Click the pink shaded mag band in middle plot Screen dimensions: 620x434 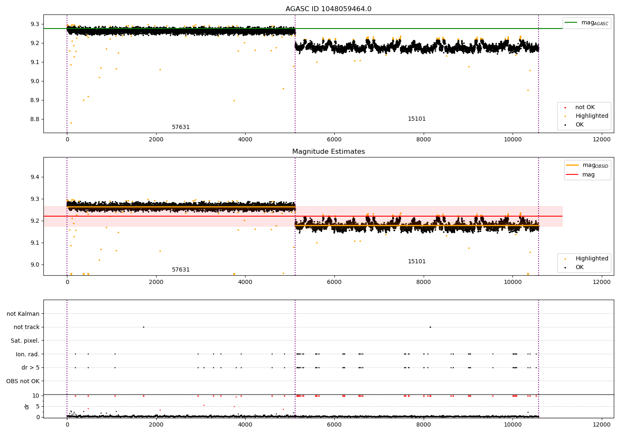click(x=303, y=216)
